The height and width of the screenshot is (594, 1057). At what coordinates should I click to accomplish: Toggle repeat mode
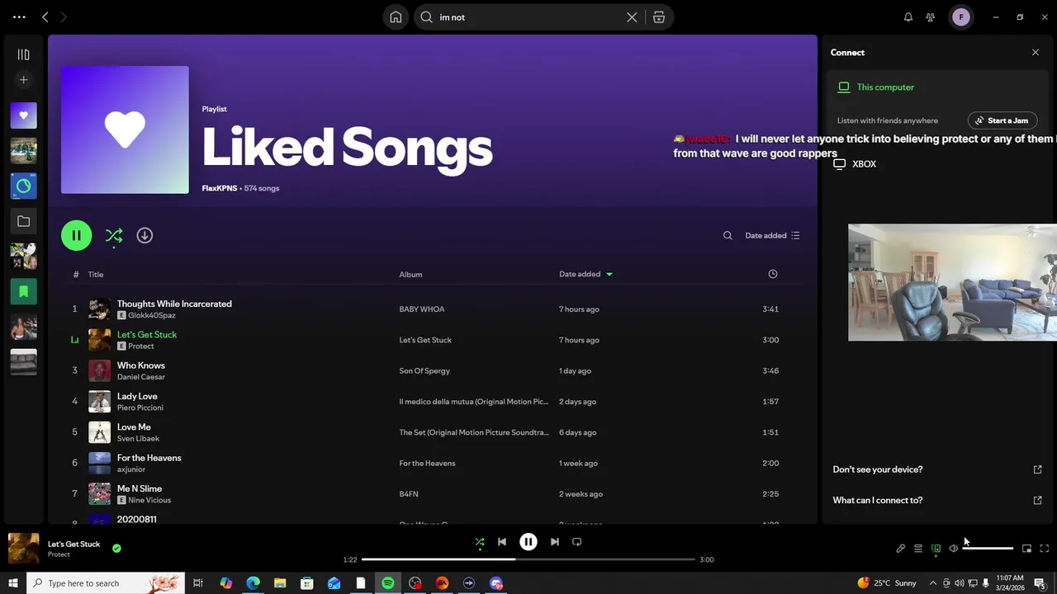(x=577, y=542)
